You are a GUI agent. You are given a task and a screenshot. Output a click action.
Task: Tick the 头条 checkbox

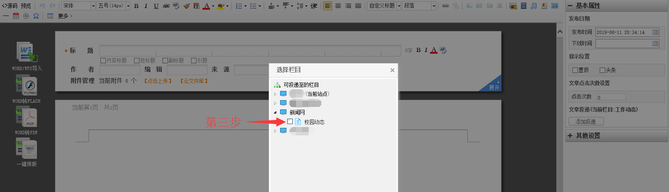[x=602, y=70]
